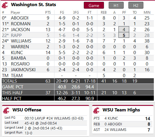
Task: Select the ABOGIDI player name
Action: [x=20, y=18]
